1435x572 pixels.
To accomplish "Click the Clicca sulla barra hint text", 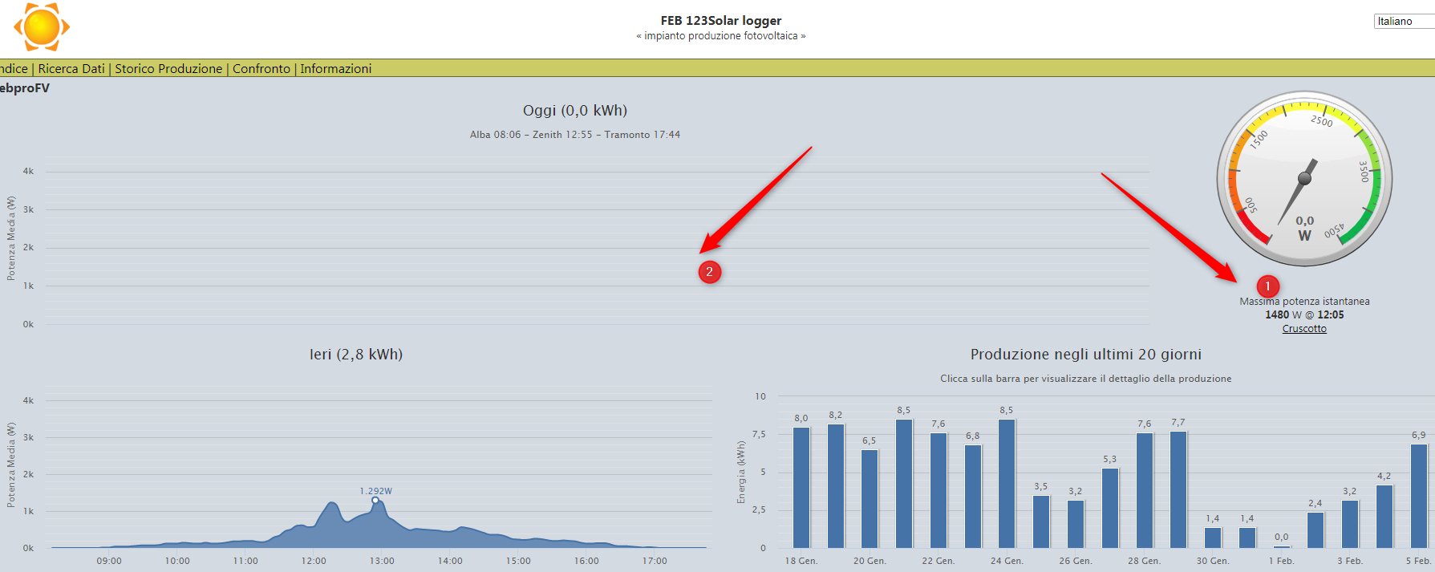I will [x=1086, y=379].
